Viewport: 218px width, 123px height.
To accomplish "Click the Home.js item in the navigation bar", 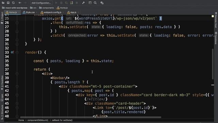I will [x=62, y=8].
